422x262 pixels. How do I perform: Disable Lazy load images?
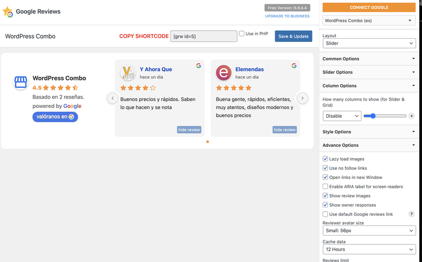click(x=325, y=159)
